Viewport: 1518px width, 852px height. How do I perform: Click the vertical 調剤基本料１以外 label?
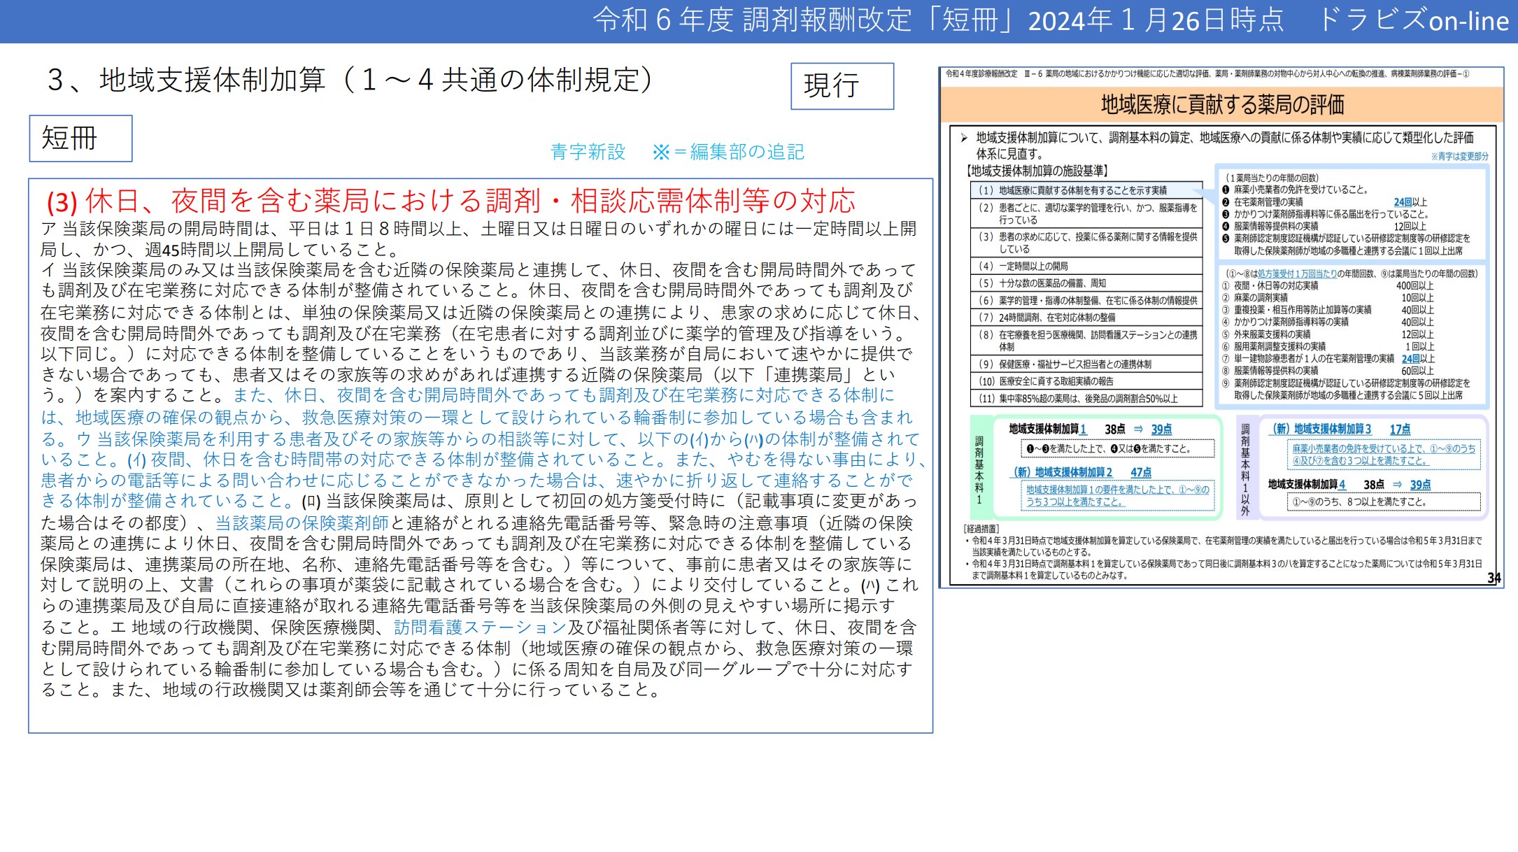1245,469
